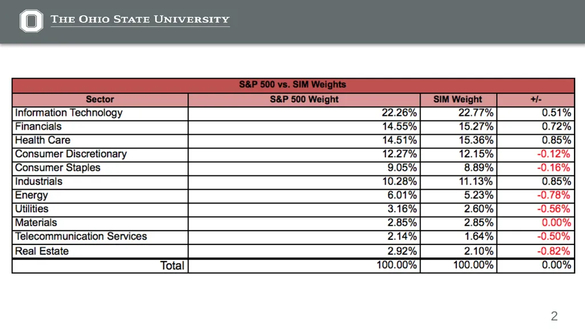Click The Ohio State University wordmark
585x329 pixels.
click(140, 19)
